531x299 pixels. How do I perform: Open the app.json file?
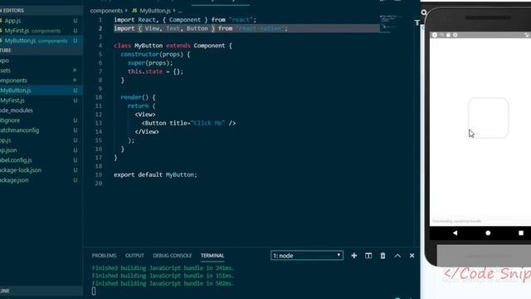coord(8,150)
